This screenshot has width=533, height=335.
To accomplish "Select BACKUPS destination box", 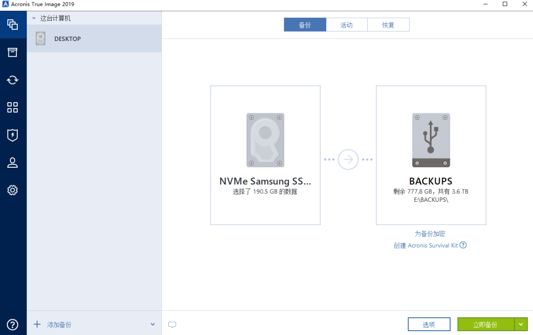I will coord(431,155).
